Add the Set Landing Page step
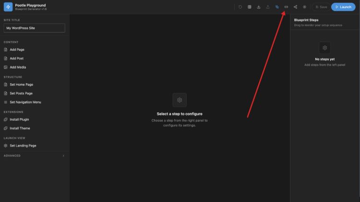360x202 pixels. (34, 146)
